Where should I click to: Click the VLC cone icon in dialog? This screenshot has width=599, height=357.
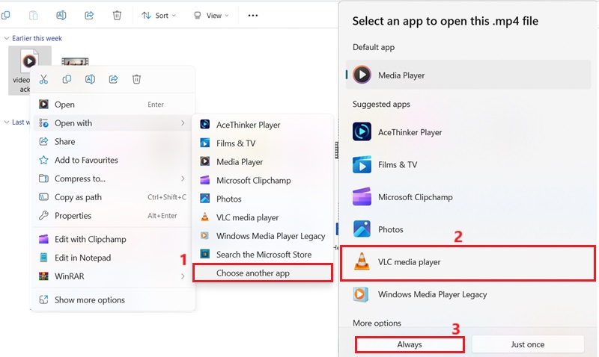362,261
